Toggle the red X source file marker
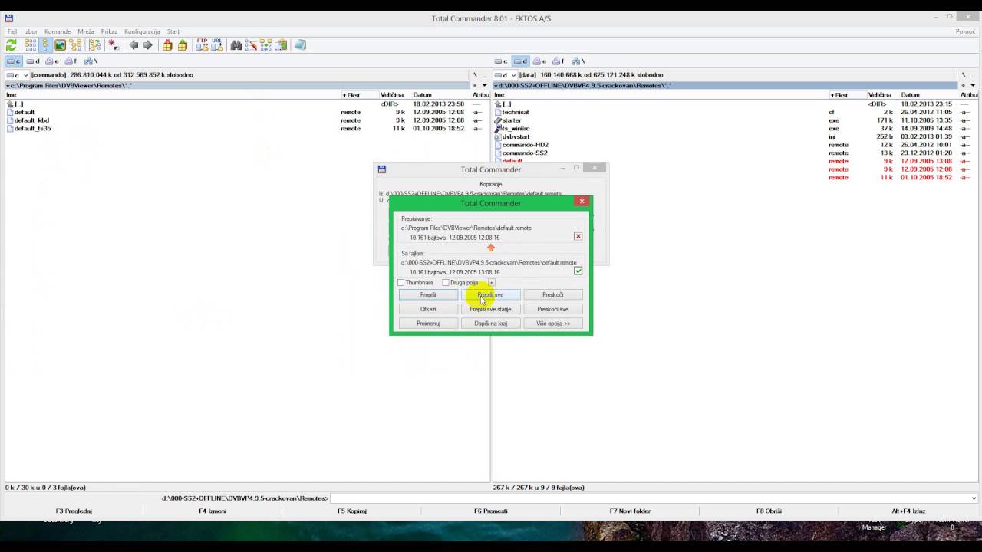Viewport: 982px width, 552px height. click(578, 236)
